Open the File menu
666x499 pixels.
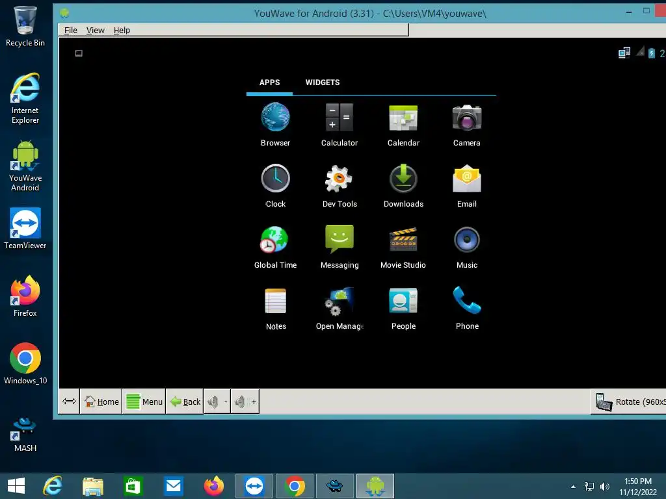tap(70, 30)
